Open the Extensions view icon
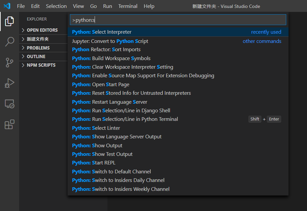307x211 pixels. [9, 124]
